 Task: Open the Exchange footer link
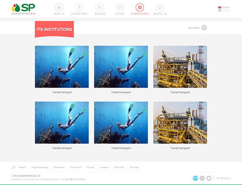pos(134,167)
